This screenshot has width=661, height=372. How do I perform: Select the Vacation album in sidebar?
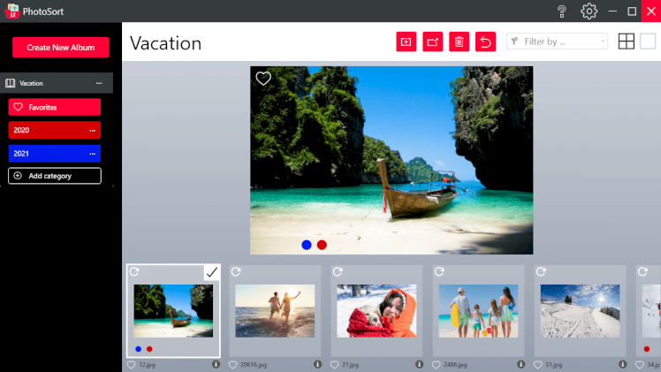(x=57, y=83)
